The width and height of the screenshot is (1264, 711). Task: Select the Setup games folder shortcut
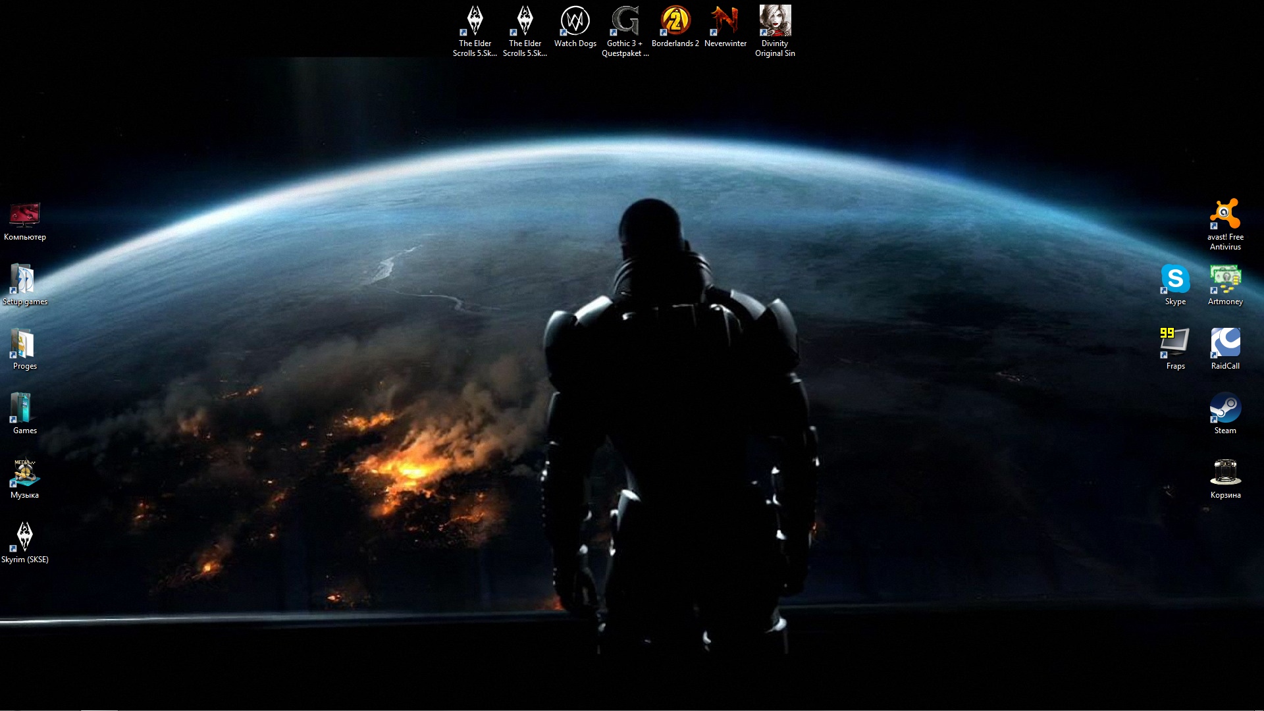[x=25, y=285]
